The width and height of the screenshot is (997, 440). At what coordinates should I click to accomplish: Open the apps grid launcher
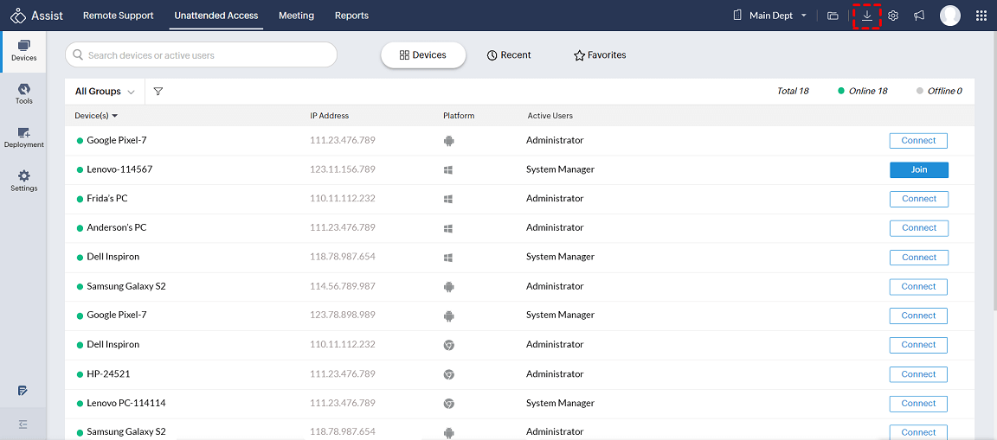click(981, 16)
